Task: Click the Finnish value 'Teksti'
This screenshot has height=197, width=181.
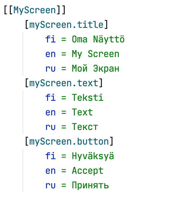Action: click(x=88, y=98)
